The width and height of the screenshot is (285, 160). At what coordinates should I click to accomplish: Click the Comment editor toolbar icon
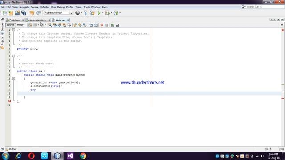click(113, 25)
